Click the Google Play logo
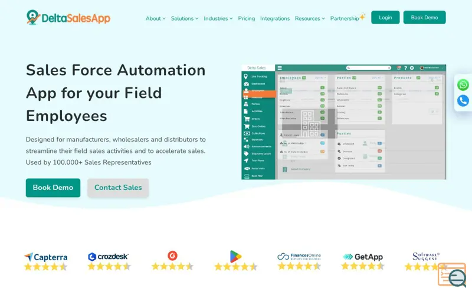The height and width of the screenshot is (295, 472). pyautogui.click(x=235, y=257)
